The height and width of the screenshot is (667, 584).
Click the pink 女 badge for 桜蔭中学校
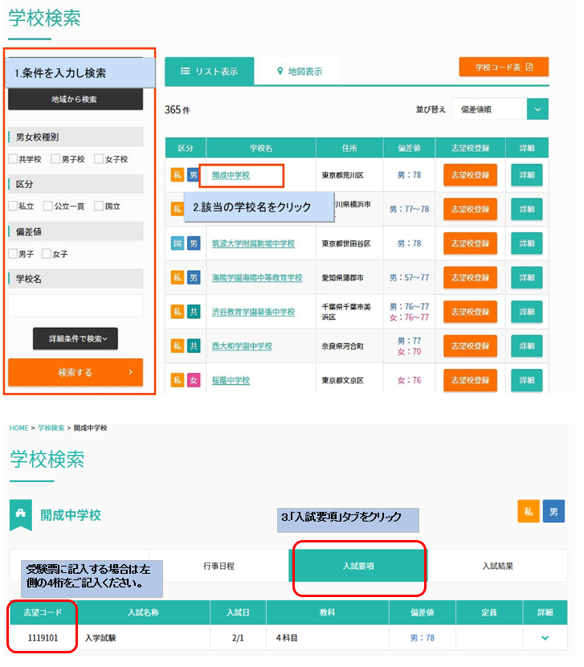pos(194,380)
